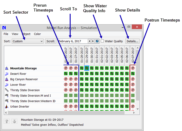Select the Desert River reach icon

tap(7, 74)
